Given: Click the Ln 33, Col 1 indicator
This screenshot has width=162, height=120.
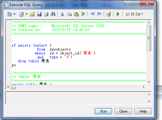Looking at the screenshot, I should [x=134, y=14].
